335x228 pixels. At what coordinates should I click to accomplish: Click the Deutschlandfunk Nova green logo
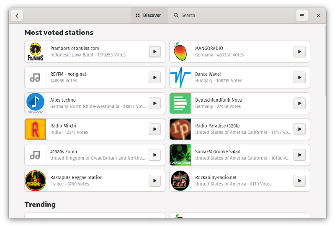tap(180, 103)
